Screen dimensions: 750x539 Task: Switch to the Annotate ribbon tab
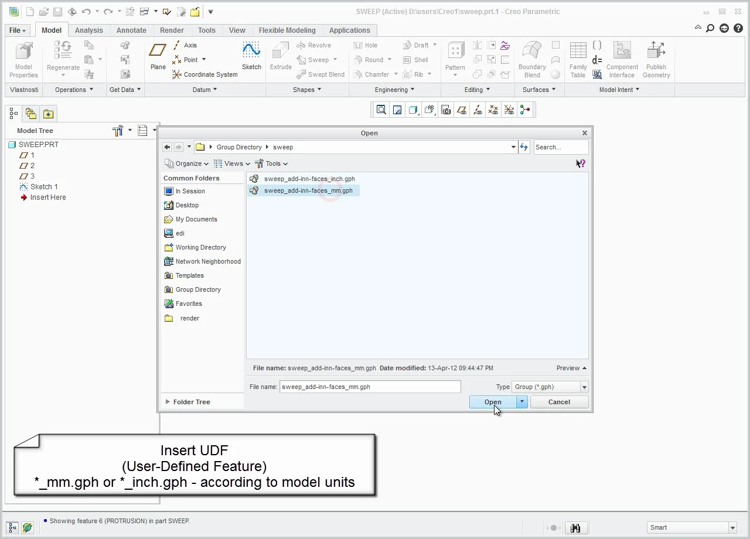tap(131, 30)
